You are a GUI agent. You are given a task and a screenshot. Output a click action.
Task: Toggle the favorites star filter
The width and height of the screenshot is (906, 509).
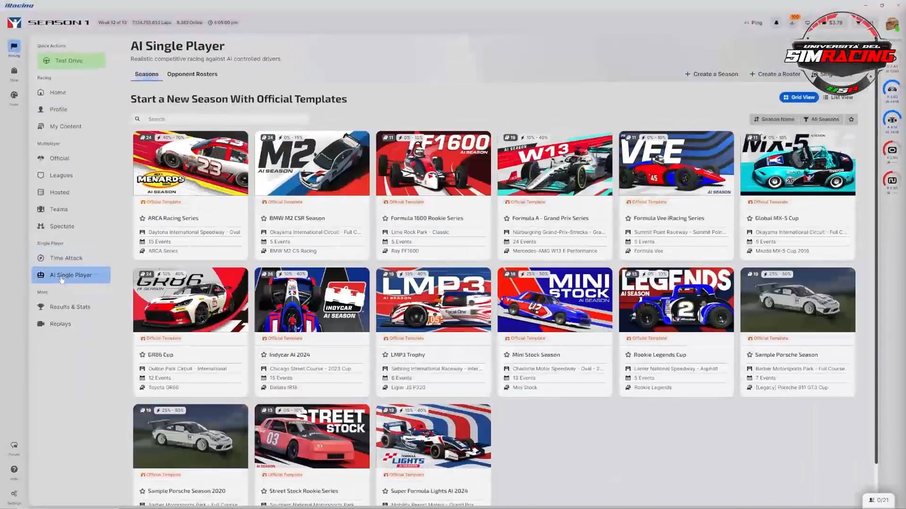tap(851, 119)
